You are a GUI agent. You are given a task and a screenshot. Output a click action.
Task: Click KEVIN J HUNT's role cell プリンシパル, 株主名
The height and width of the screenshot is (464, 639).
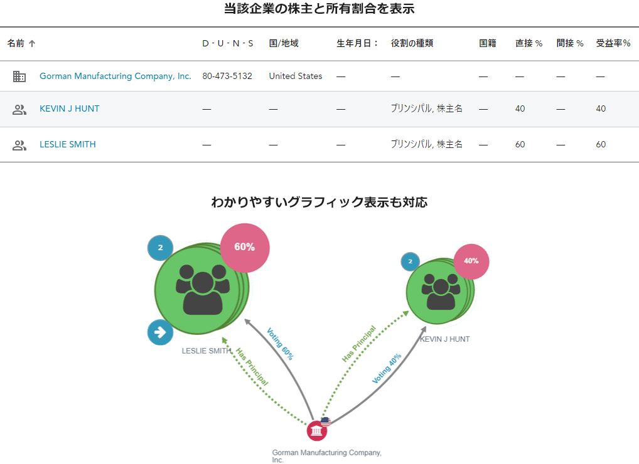point(427,108)
